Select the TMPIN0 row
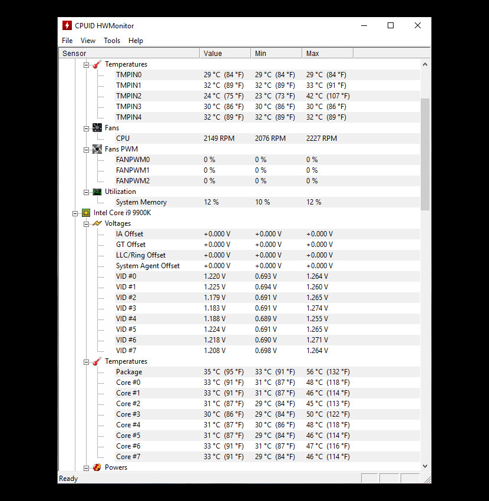The height and width of the screenshot is (501, 489). pos(267,75)
